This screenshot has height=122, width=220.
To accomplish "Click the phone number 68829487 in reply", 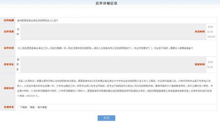I will coord(31,96).
